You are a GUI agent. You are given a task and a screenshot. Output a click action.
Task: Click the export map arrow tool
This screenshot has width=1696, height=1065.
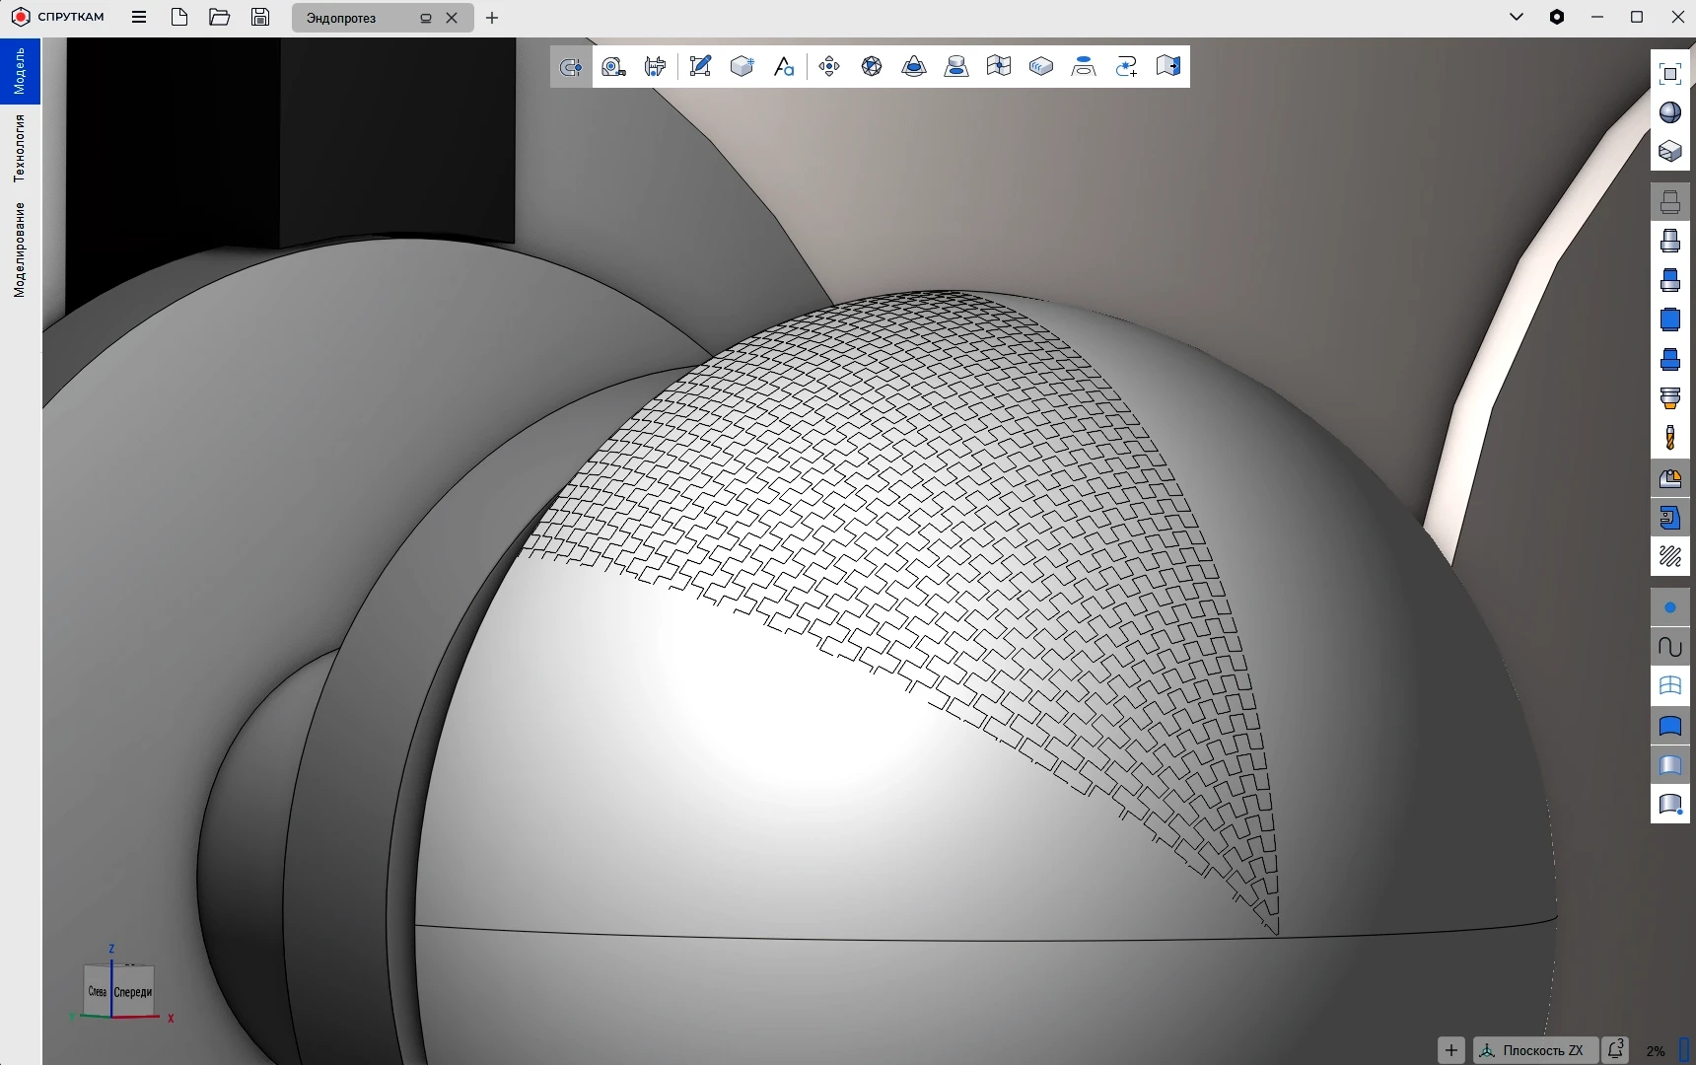click(1168, 66)
